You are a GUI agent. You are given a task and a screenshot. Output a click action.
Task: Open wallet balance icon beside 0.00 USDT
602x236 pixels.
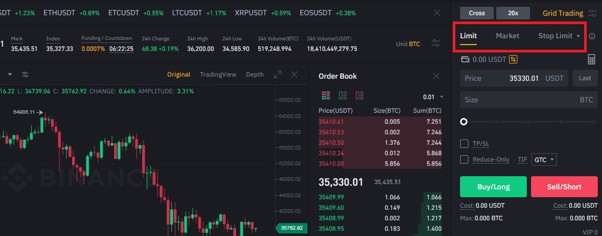[465, 59]
